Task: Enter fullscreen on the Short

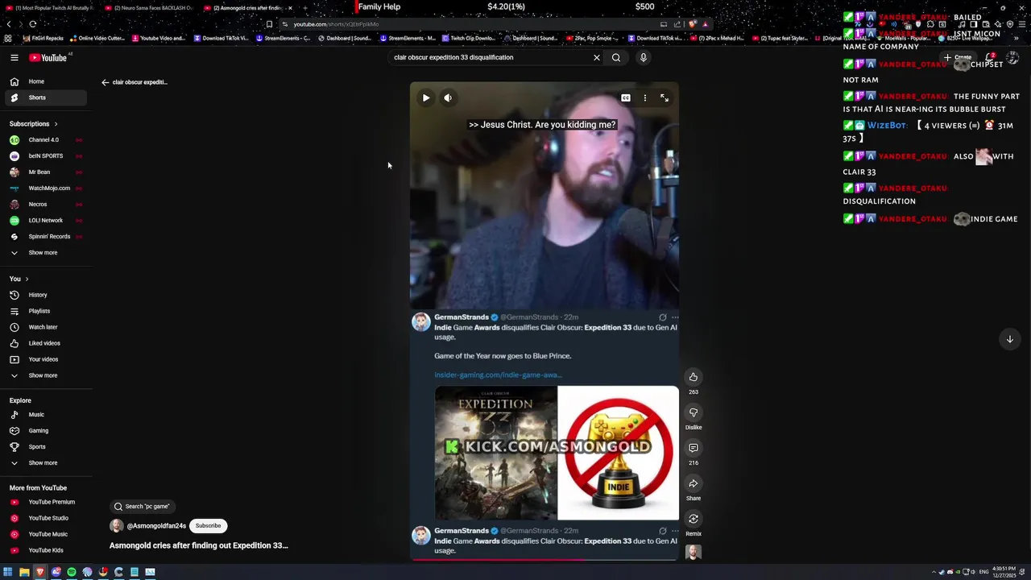Action: [665, 97]
